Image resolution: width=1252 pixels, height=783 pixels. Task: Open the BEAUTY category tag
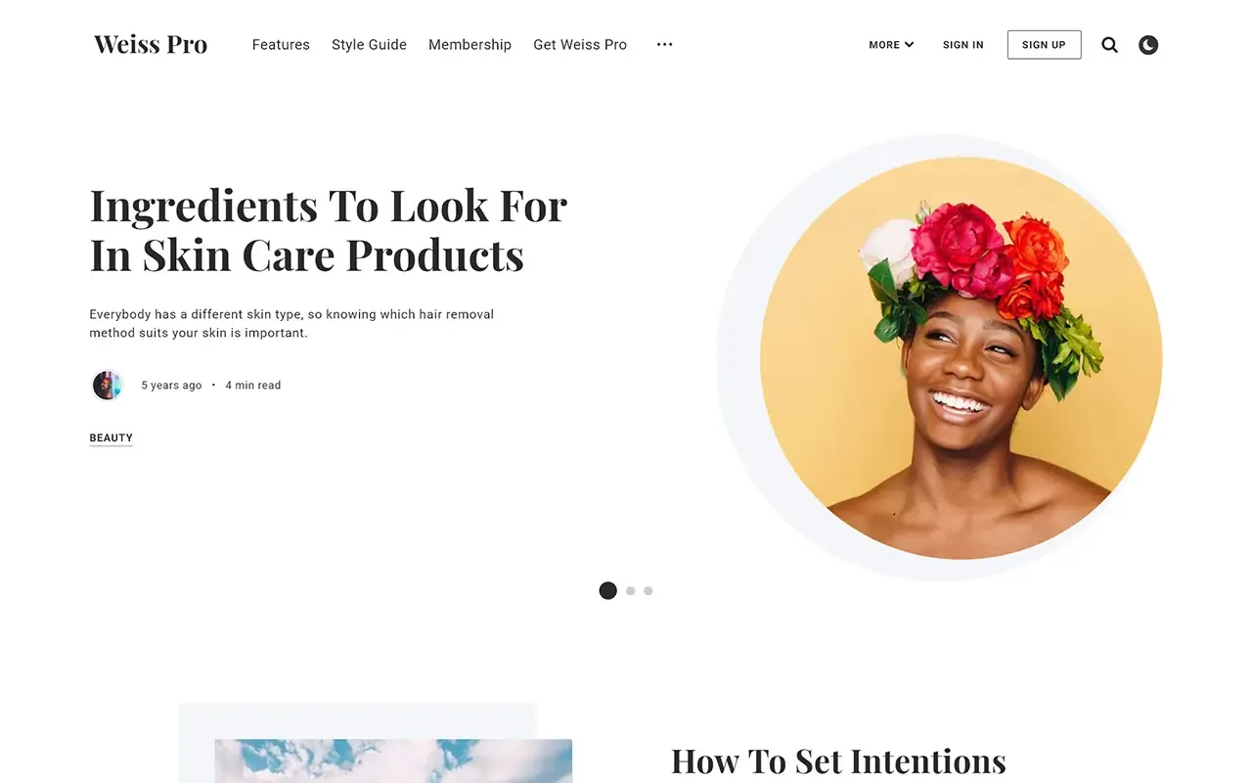pyautogui.click(x=111, y=438)
